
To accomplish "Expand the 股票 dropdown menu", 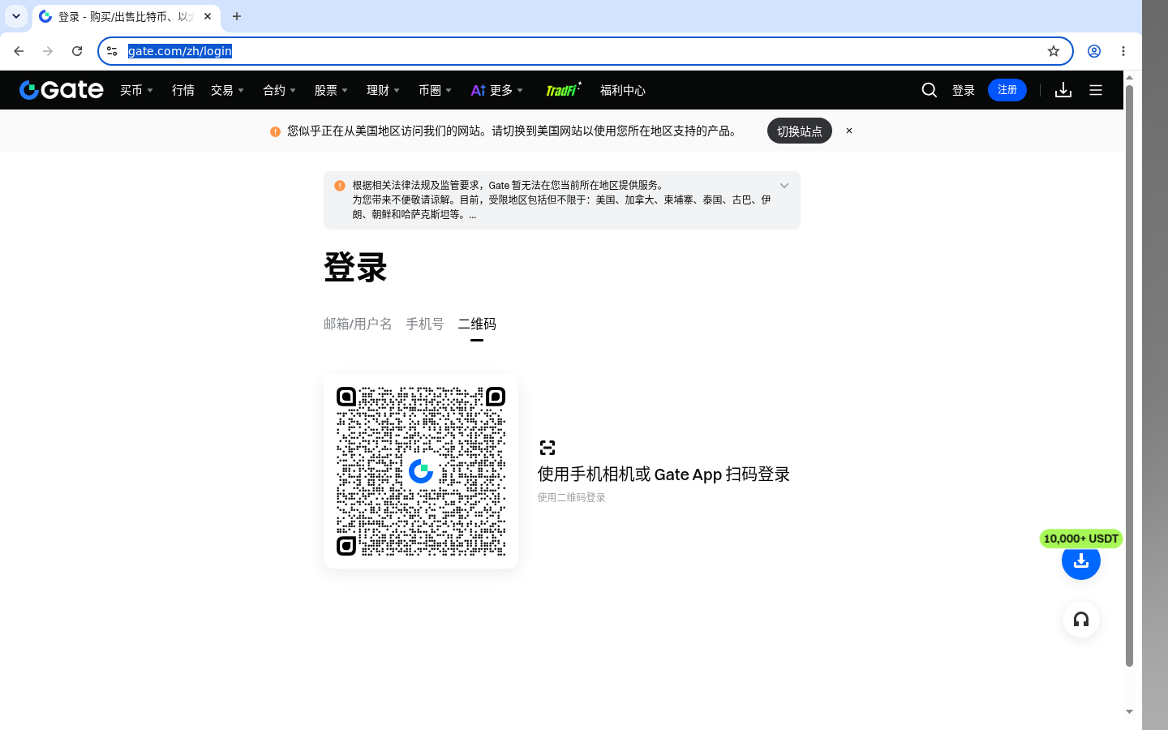I will (331, 90).
